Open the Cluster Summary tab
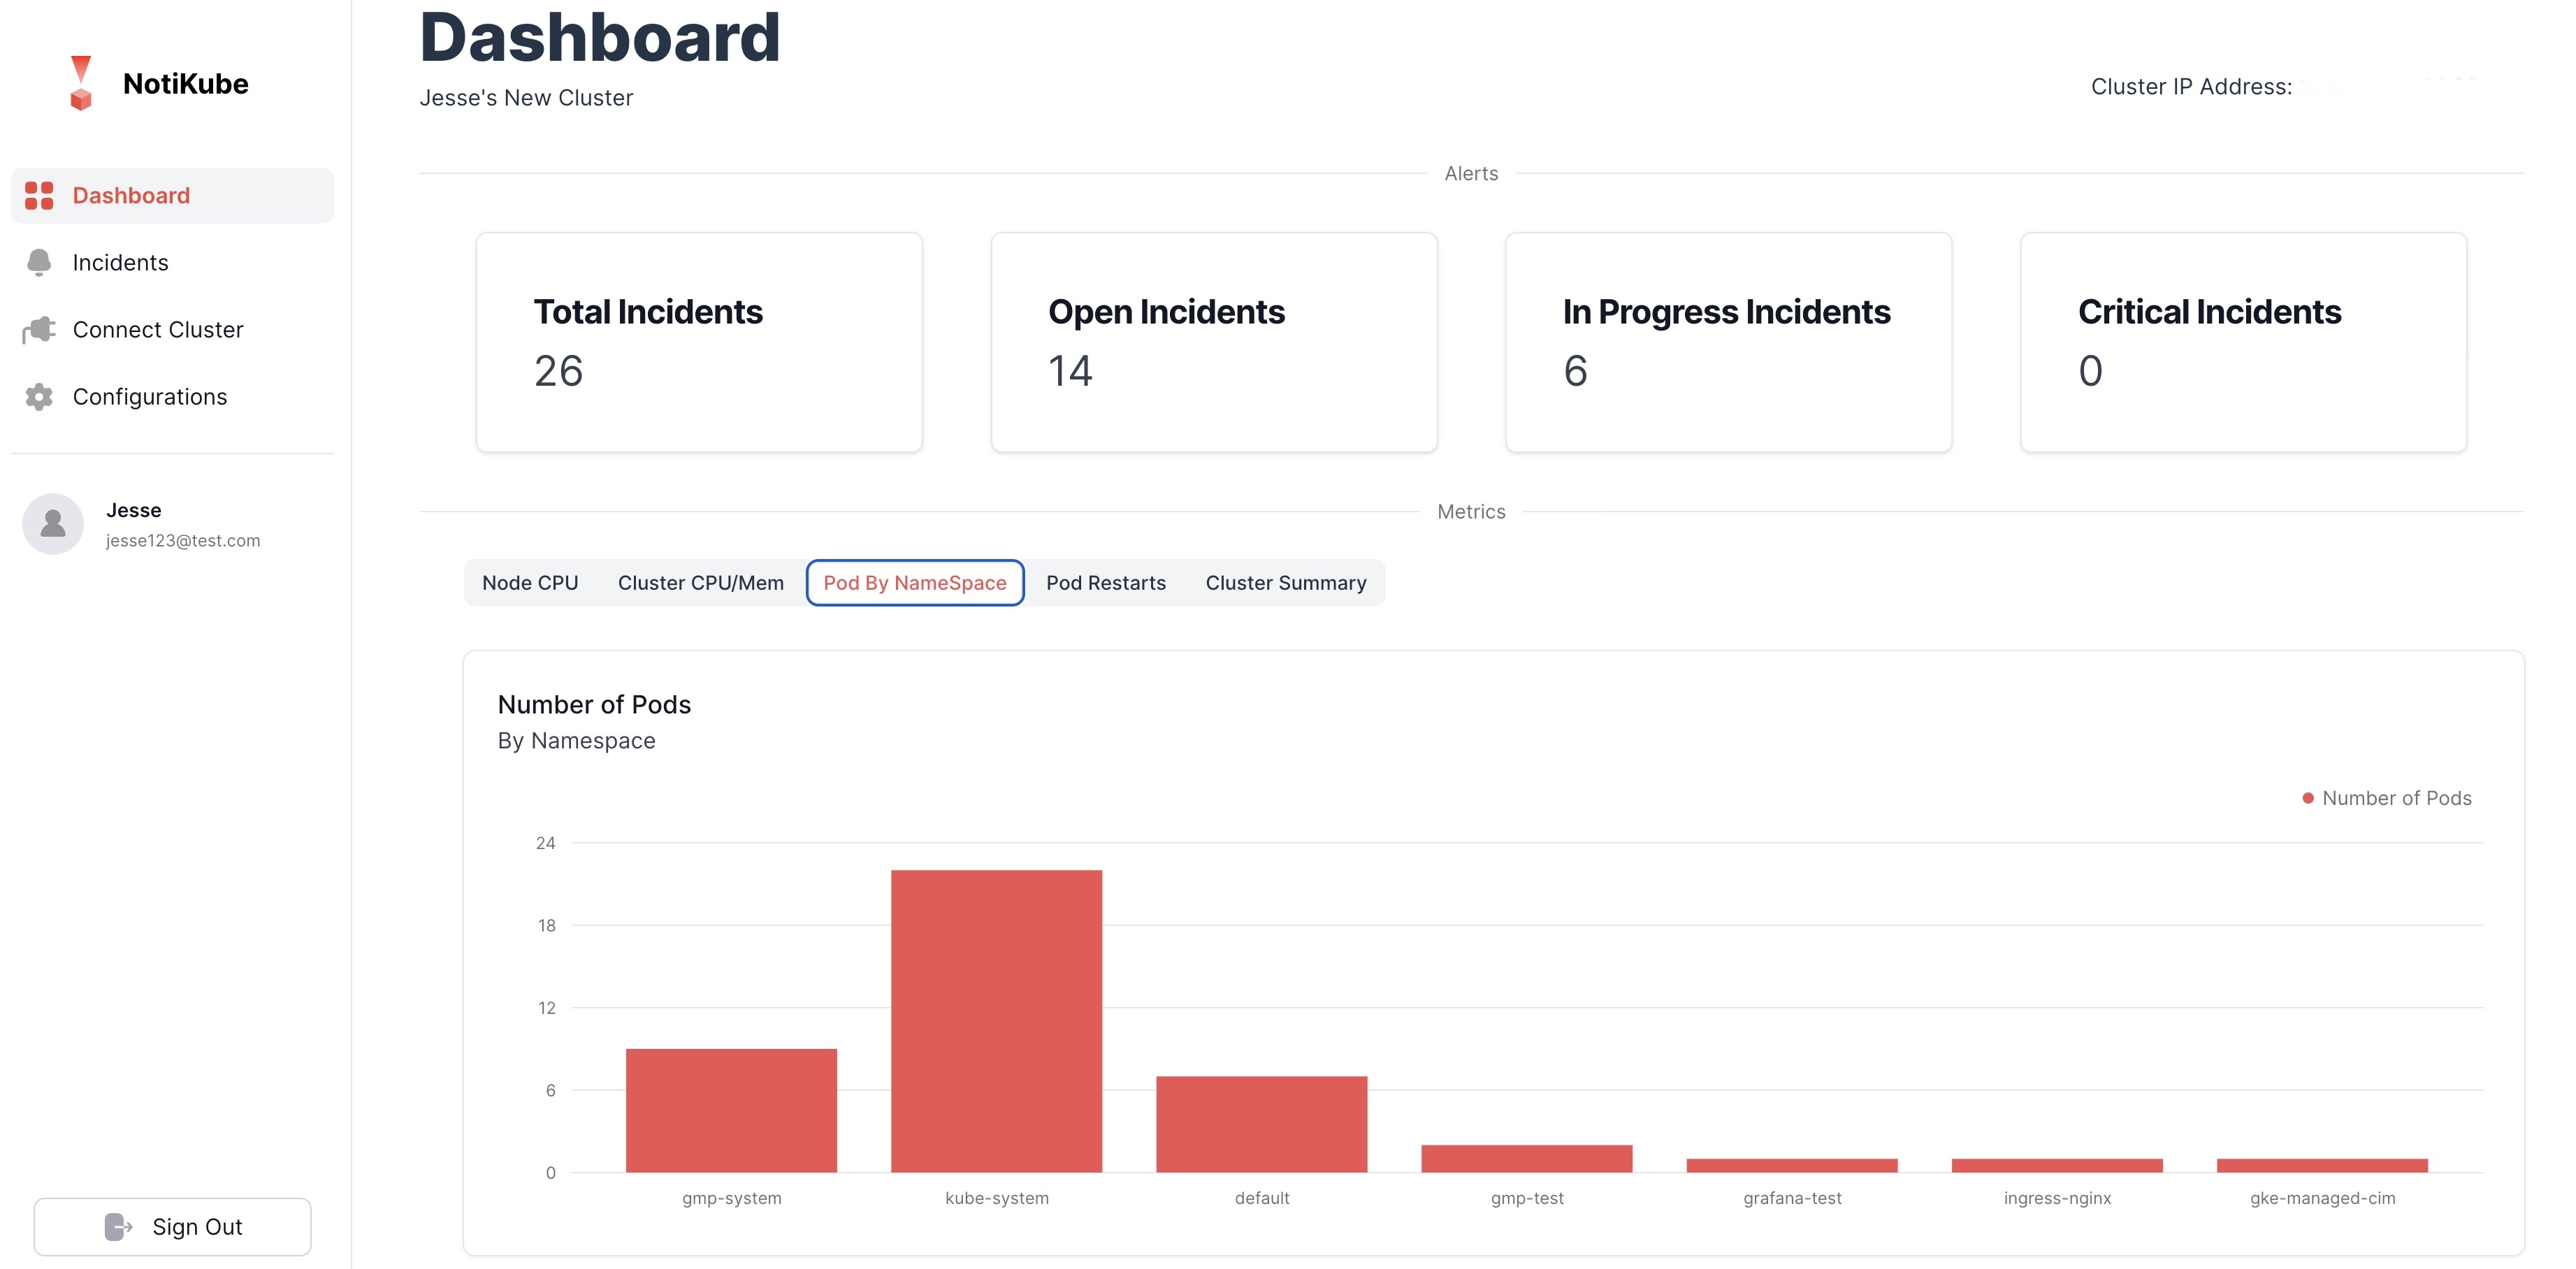Viewport: 2576px width, 1269px height. [1286, 582]
